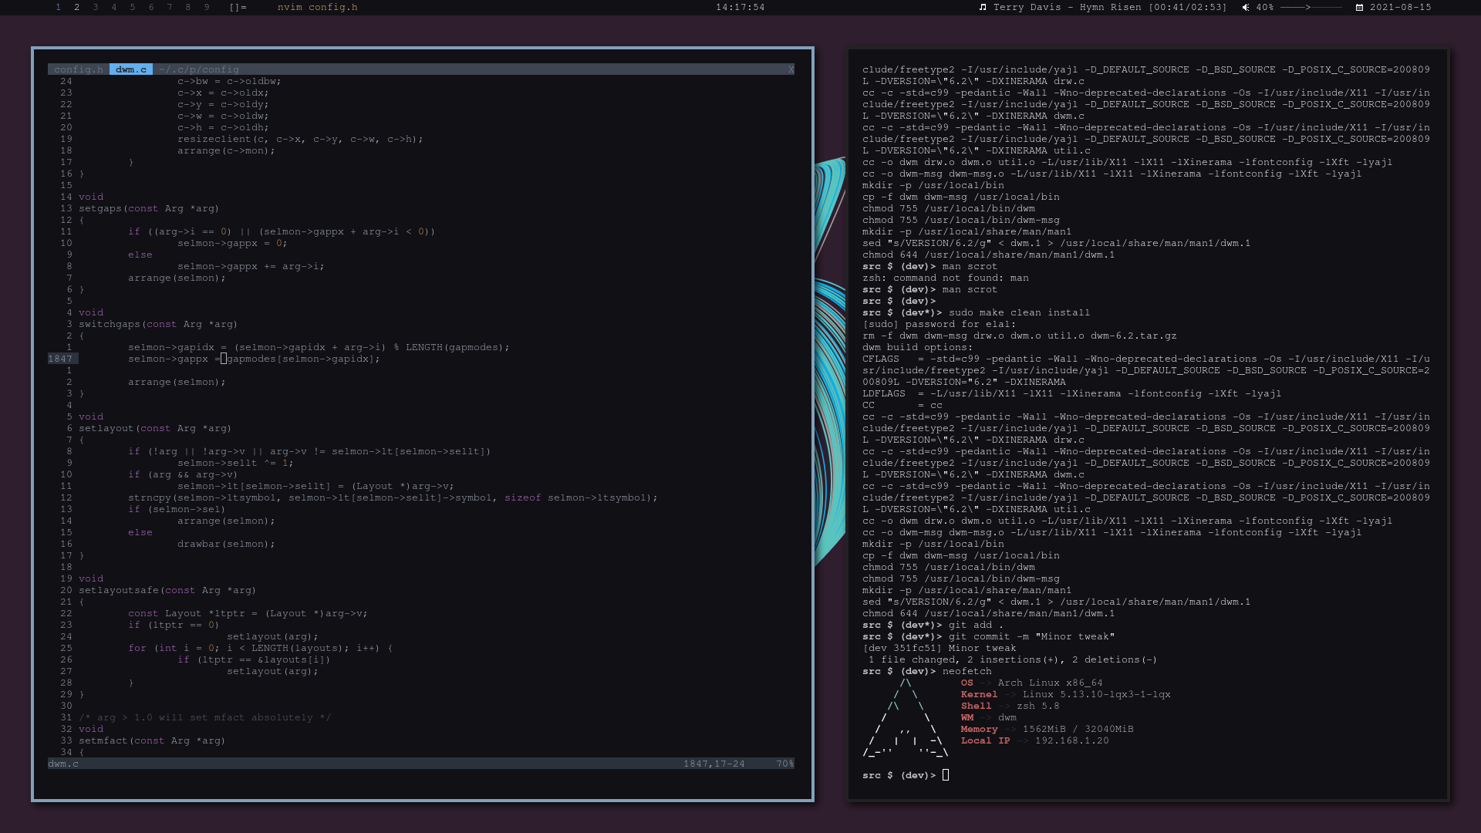Switch to dwm workspace tag 9

tap(206, 7)
